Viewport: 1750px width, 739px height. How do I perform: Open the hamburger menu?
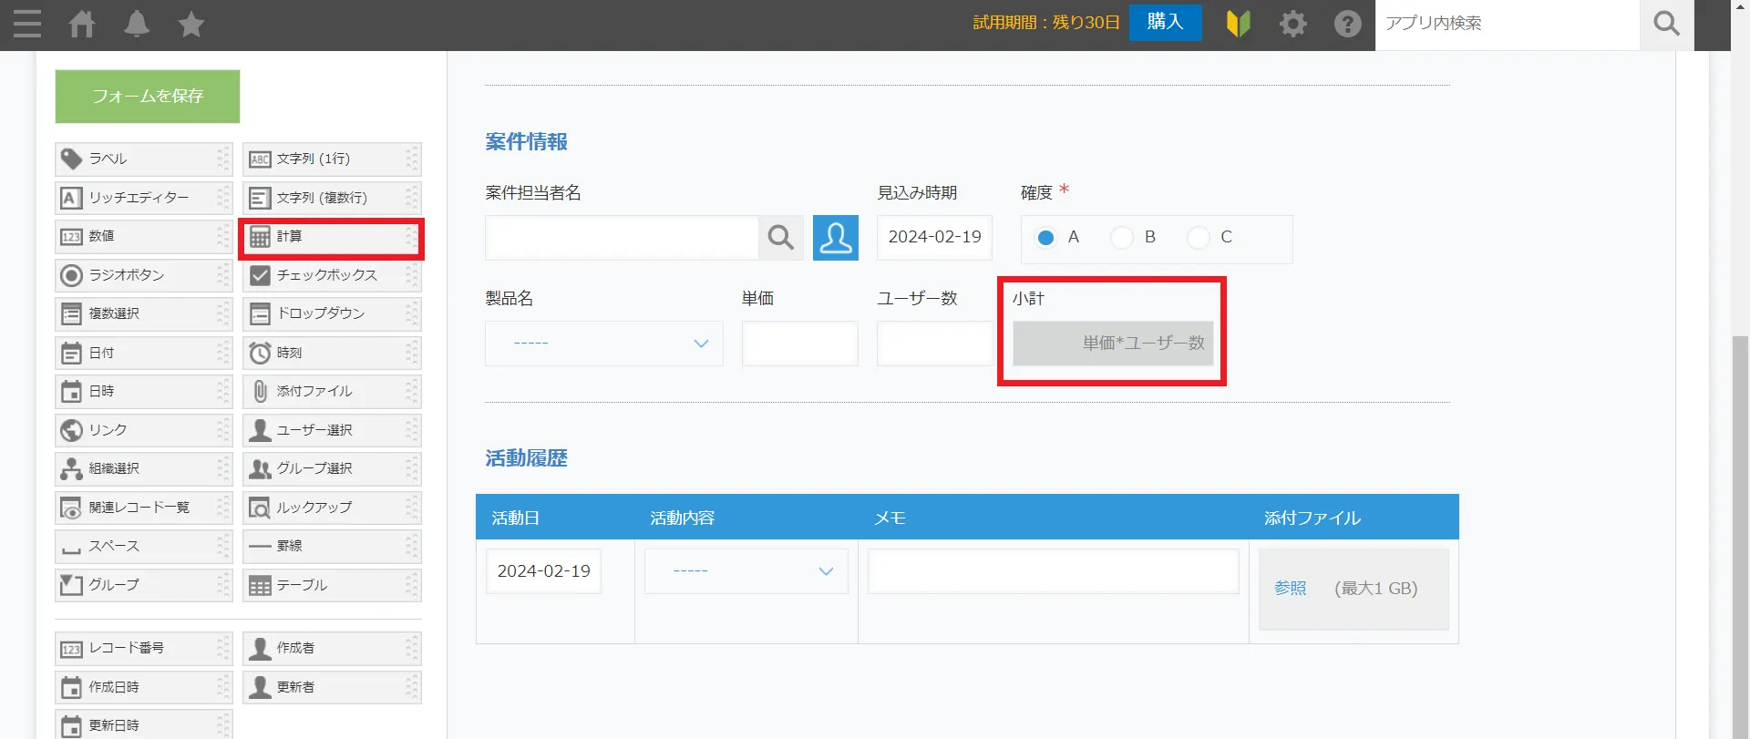pos(27,24)
